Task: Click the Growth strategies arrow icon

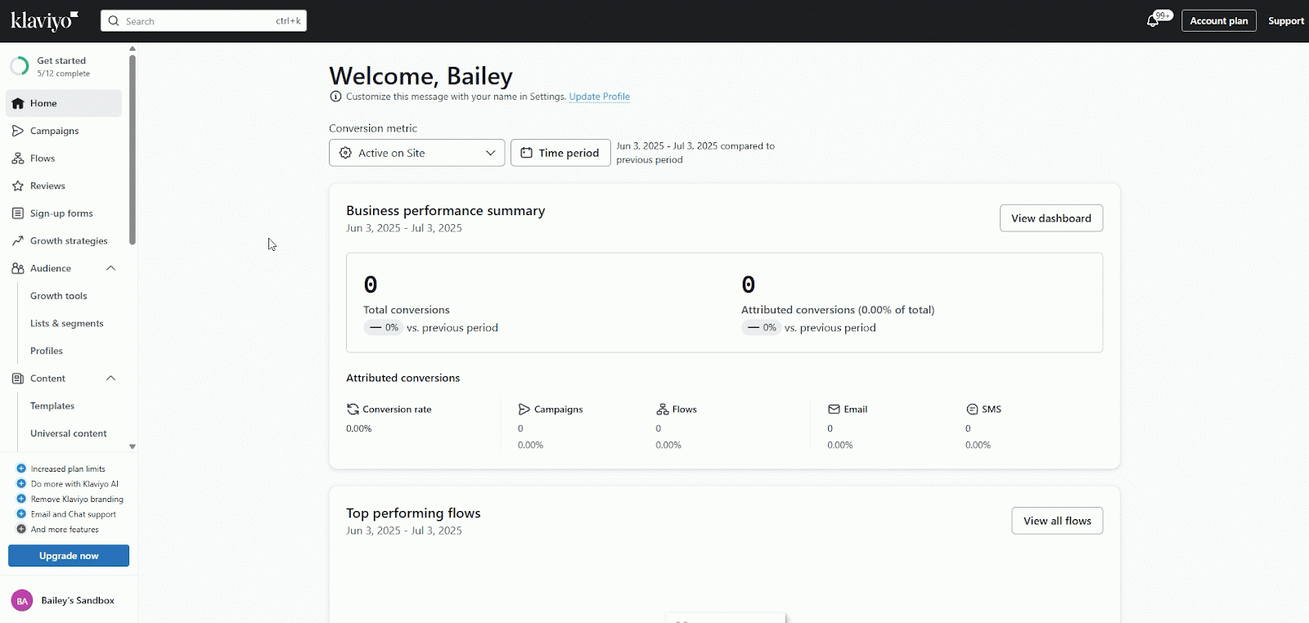Action: [x=18, y=241]
